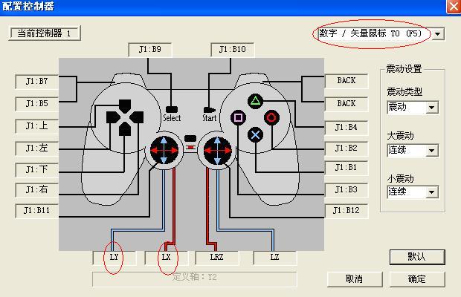This screenshot has width=461, height=297.
Task: Choose the J1:右 d-pad right field
Action: click(36, 189)
